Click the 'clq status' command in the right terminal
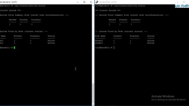This screenshot has width=189, height=106. 139,6
